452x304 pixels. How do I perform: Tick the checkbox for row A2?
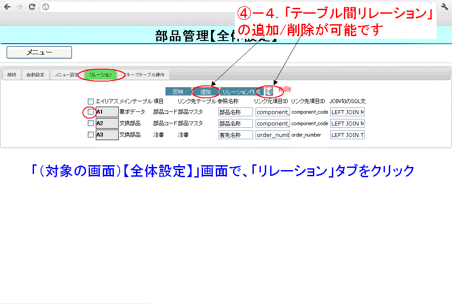pos(90,123)
